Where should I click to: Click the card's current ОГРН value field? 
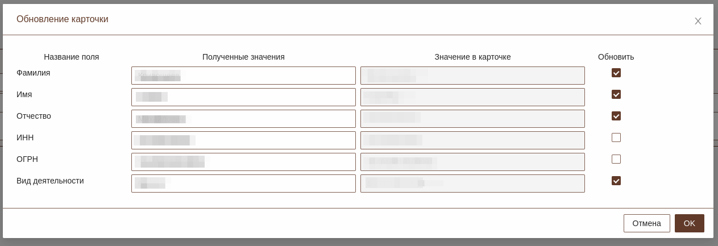(x=472, y=162)
